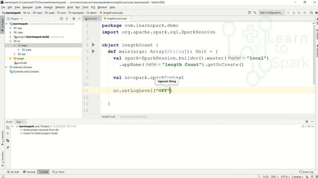Click 'dump project structure from sbt' entry
The height and width of the screenshot is (178, 318).
tap(41, 130)
